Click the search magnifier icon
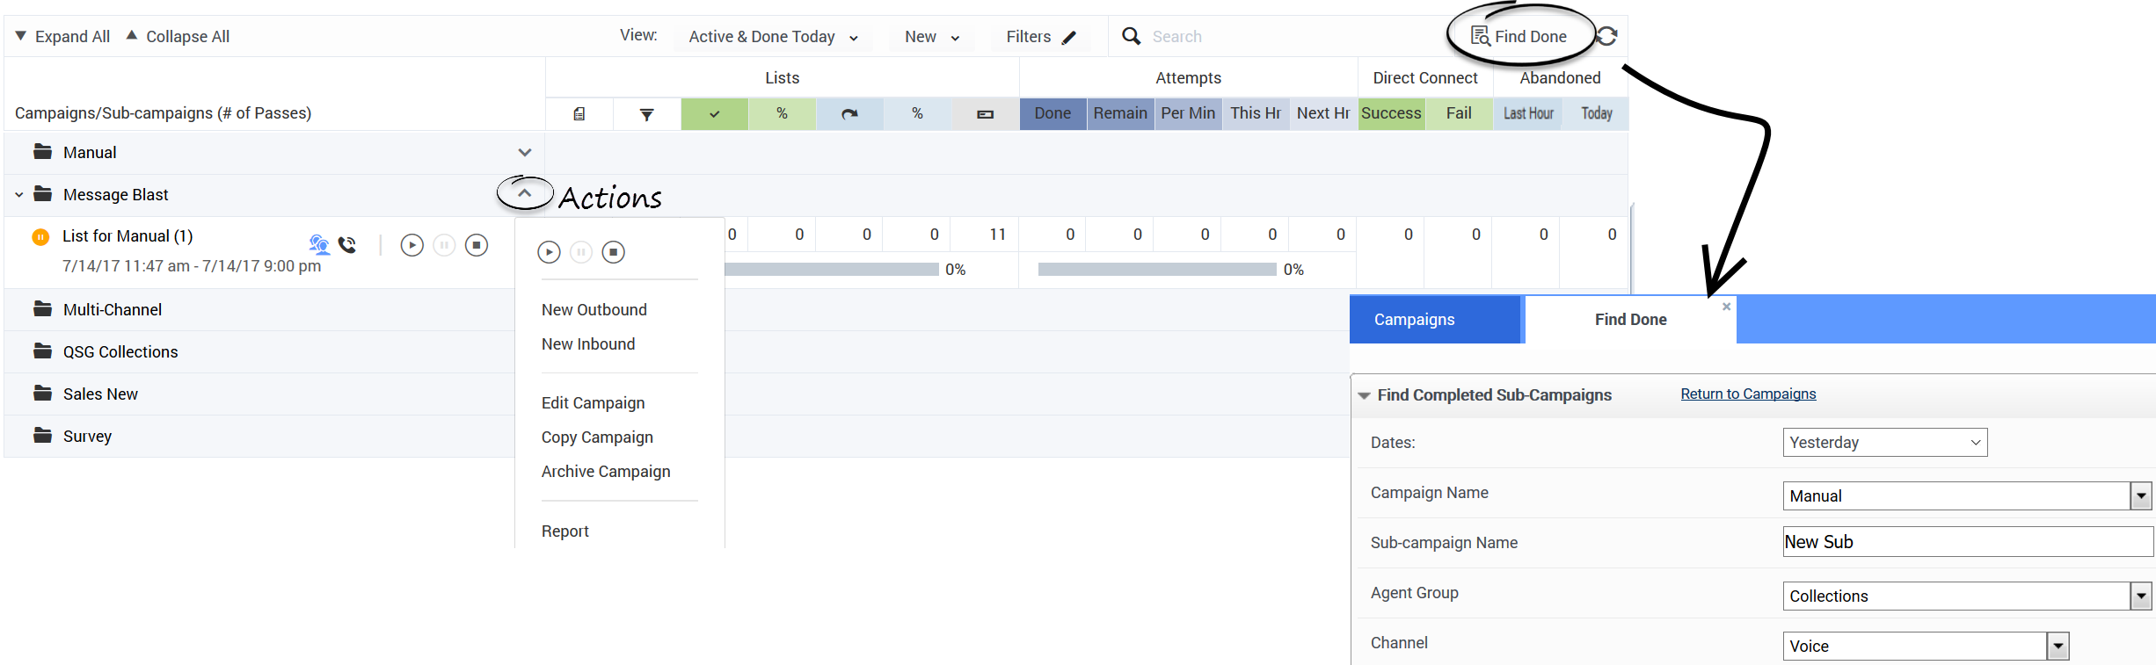The height and width of the screenshot is (665, 2156). tap(1131, 36)
